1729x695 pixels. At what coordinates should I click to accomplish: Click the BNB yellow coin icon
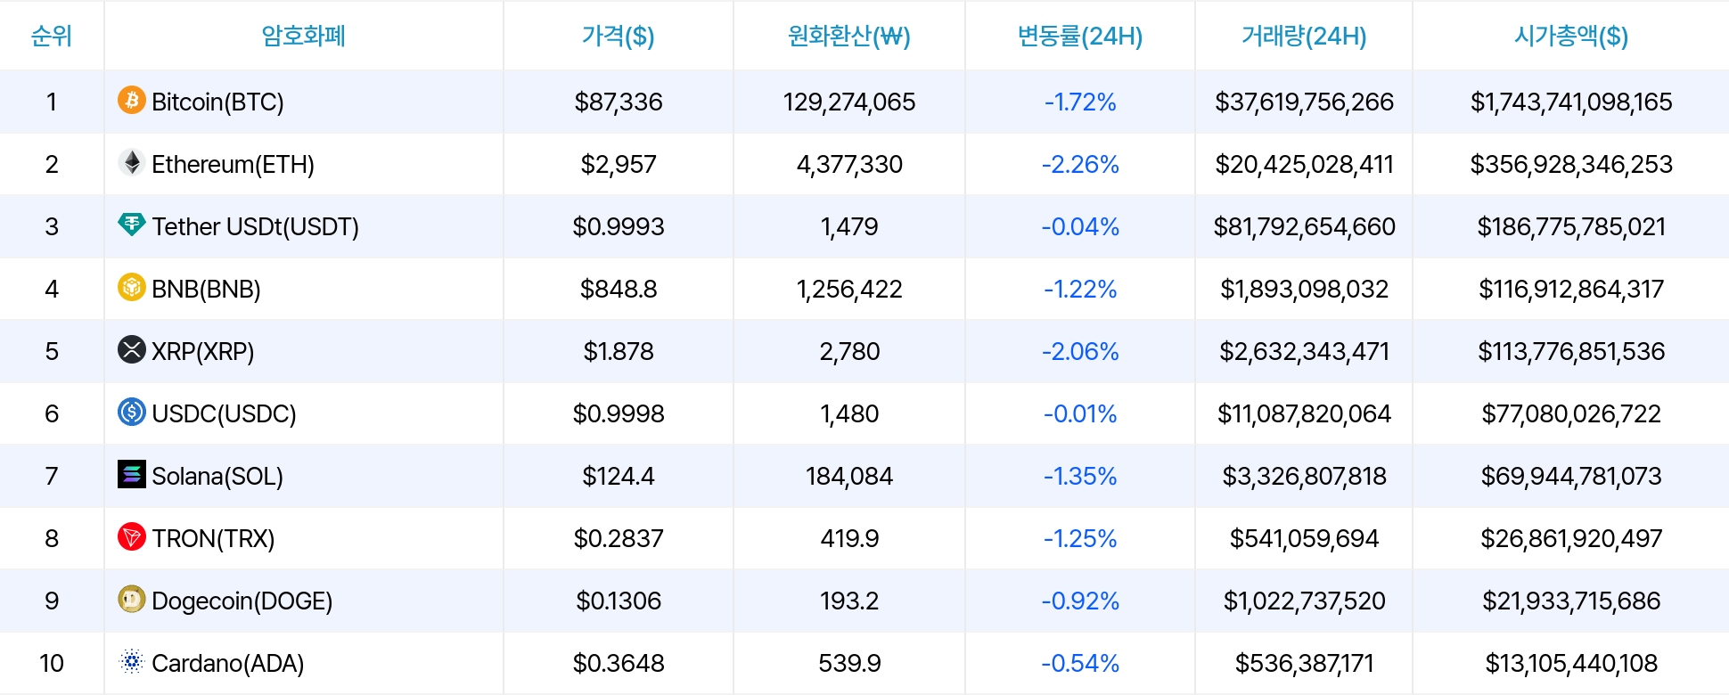pos(132,287)
